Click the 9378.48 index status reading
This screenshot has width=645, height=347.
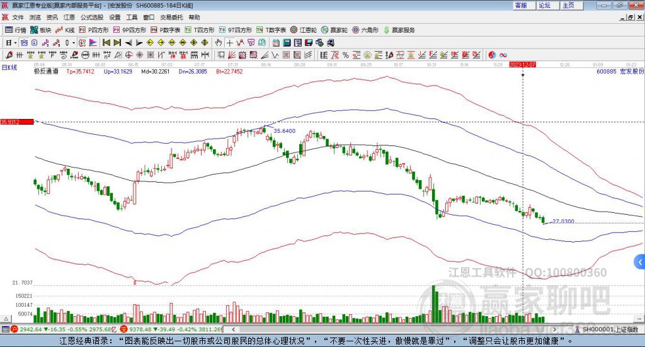[x=140, y=329]
